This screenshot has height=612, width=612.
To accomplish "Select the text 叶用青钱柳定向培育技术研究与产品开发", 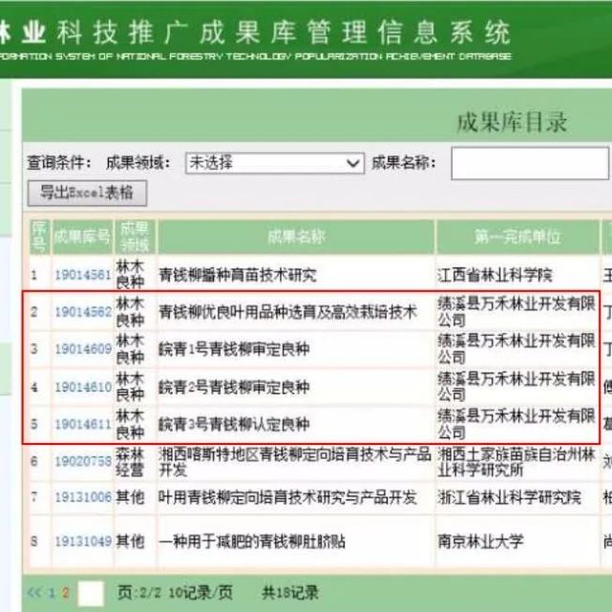I will (x=288, y=497).
